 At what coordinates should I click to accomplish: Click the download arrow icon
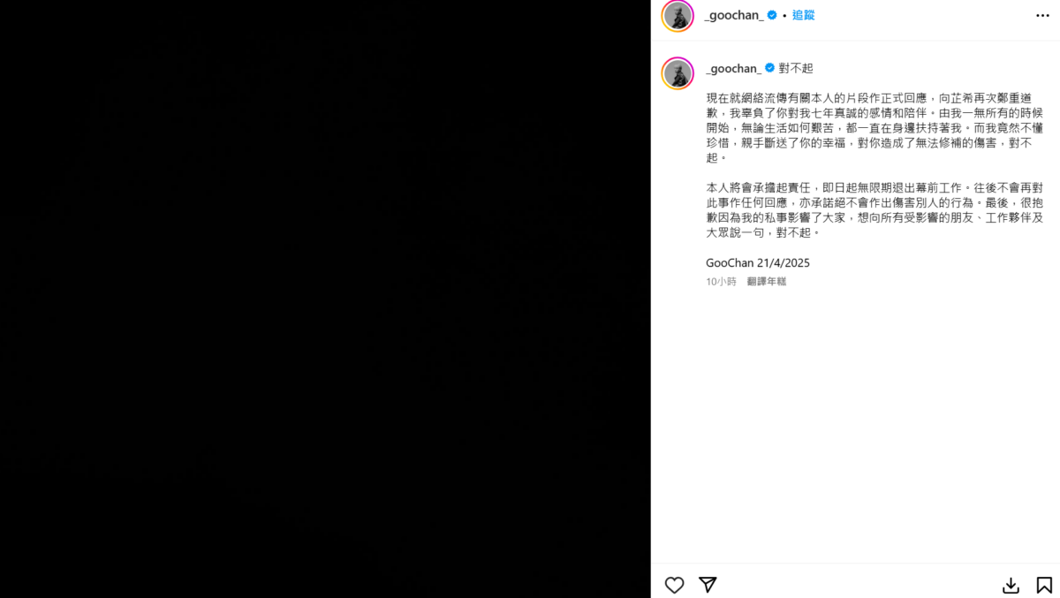pyautogui.click(x=1011, y=585)
